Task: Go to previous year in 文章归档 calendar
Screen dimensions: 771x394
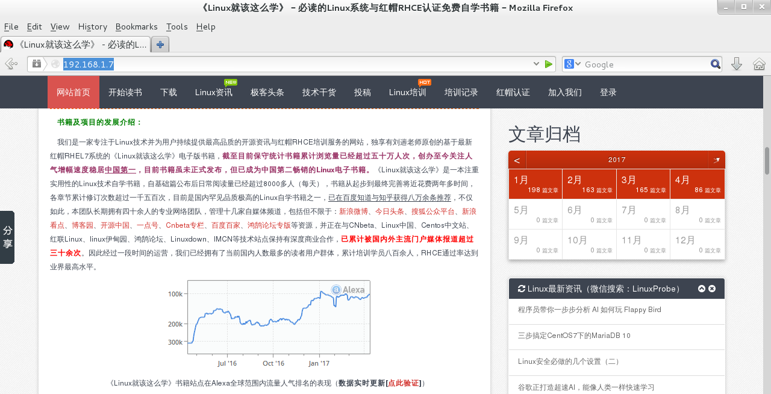Action: (x=517, y=160)
